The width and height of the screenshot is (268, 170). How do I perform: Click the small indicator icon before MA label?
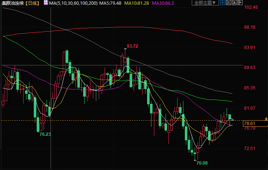[x=45, y=3]
